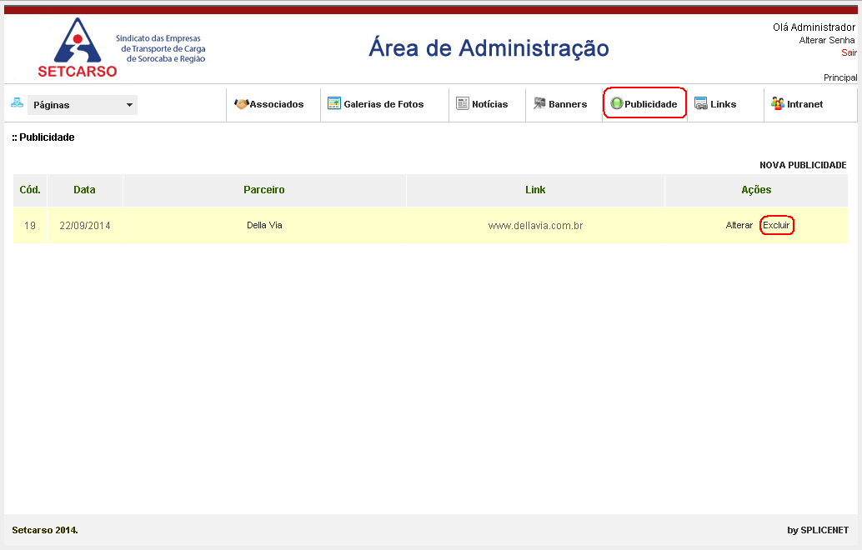Click the Associados handshake icon
Screen dimensions: 862x550
pyautogui.click(x=242, y=104)
